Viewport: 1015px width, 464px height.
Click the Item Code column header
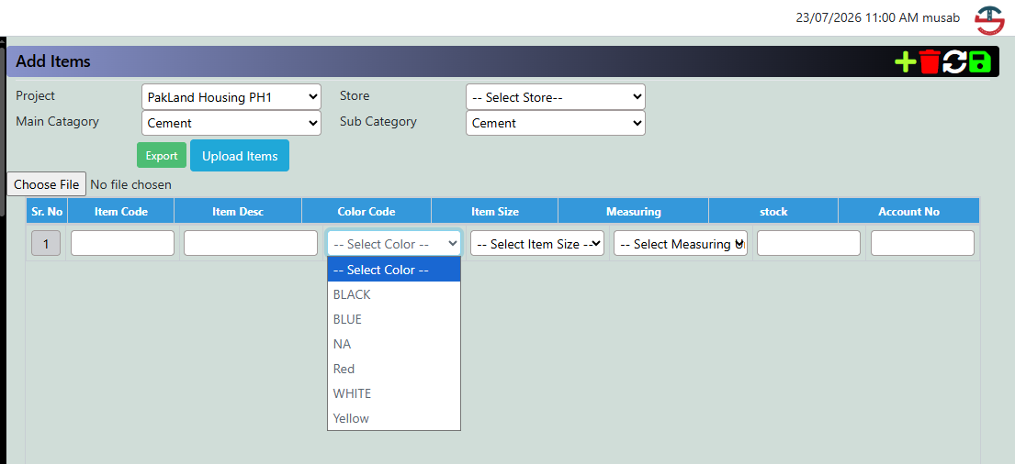[x=121, y=211]
